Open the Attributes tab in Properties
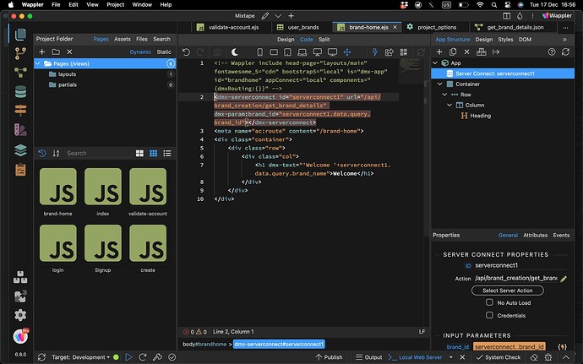 [x=535, y=235]
